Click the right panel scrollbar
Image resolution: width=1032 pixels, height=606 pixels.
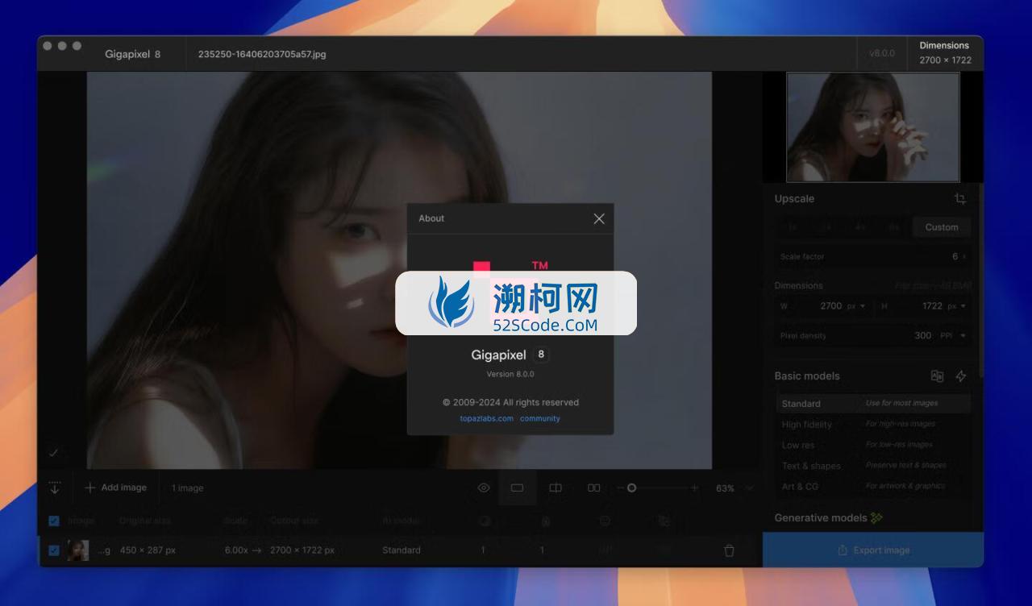click(x=980, y=282)
